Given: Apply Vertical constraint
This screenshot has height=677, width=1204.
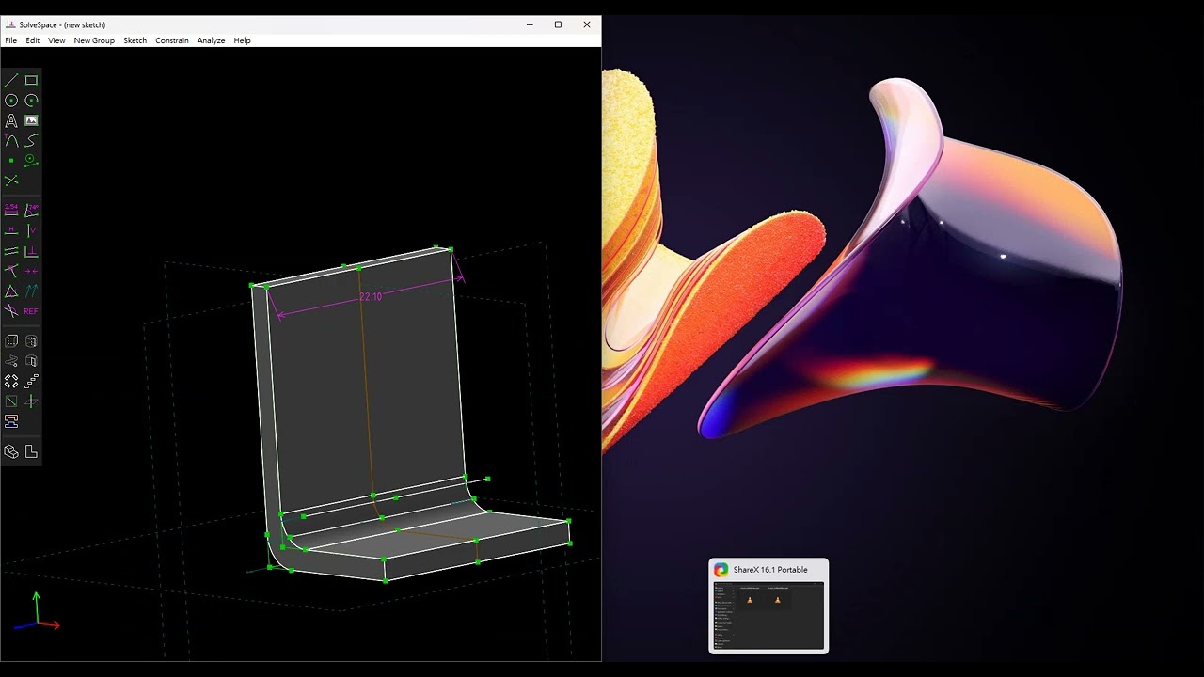Looking at the screenshot, I should point(31,230).
